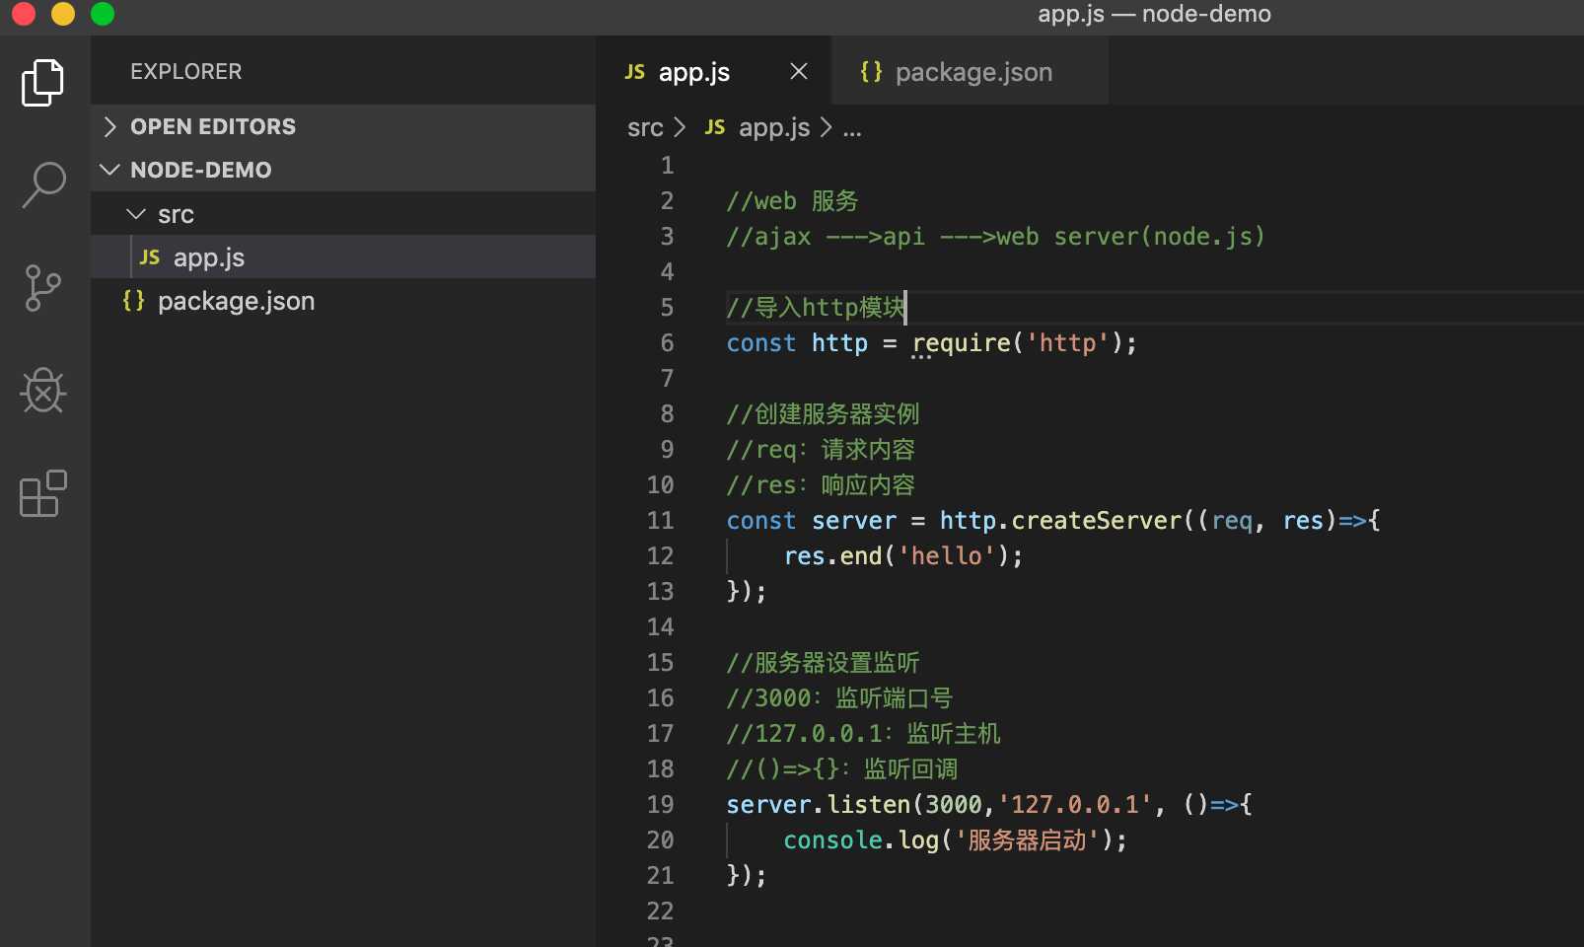Switch to the package.json tab
This screenshot has width=1584, height=947.
click(970, 71)
